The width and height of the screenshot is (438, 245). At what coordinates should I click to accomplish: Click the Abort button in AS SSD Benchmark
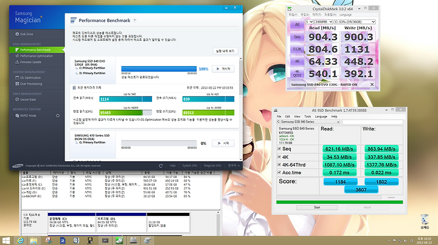coord(367,207)
